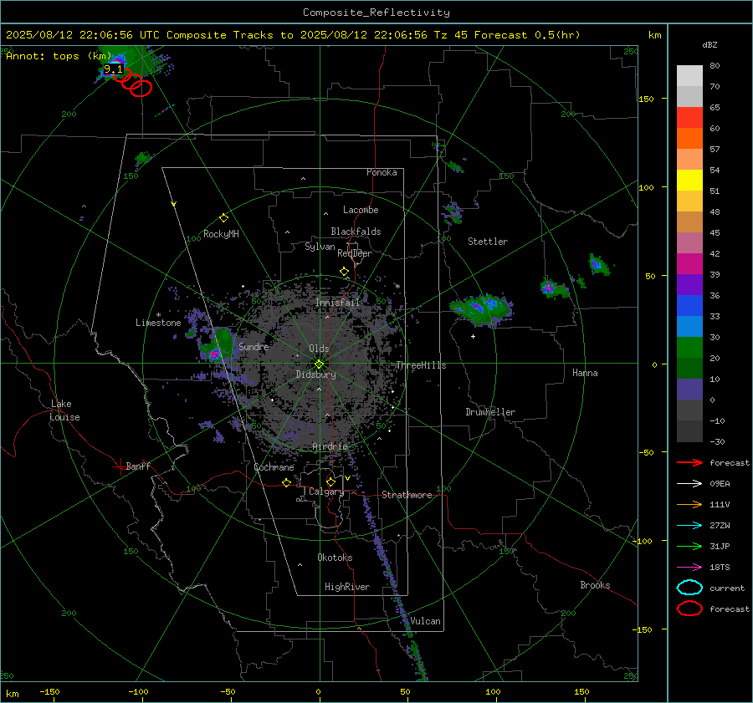The height and width of the screenshot is (703, 753).
Task: Click the red forecast arrow in legend
Action: tap(689, 462)
